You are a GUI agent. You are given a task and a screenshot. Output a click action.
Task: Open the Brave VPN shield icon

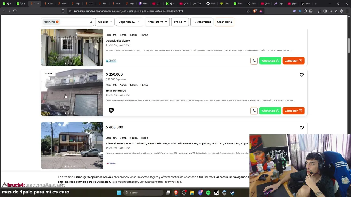(341, 11)
